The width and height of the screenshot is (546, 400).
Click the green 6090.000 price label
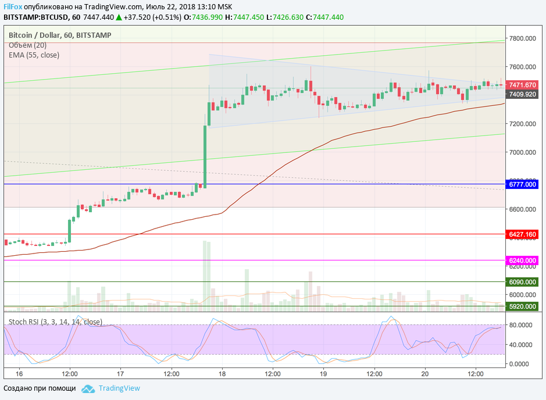(x=522, y=282)
